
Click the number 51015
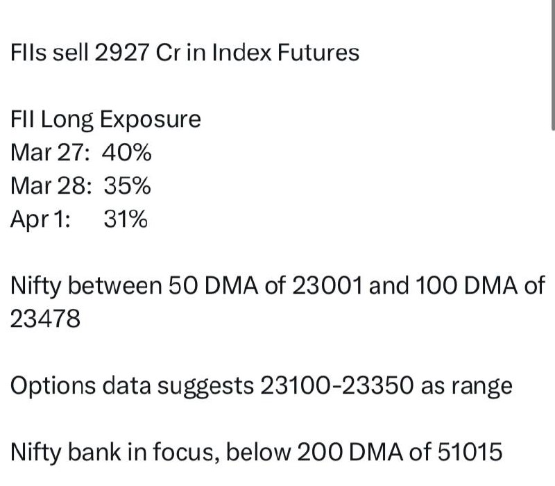470,452
